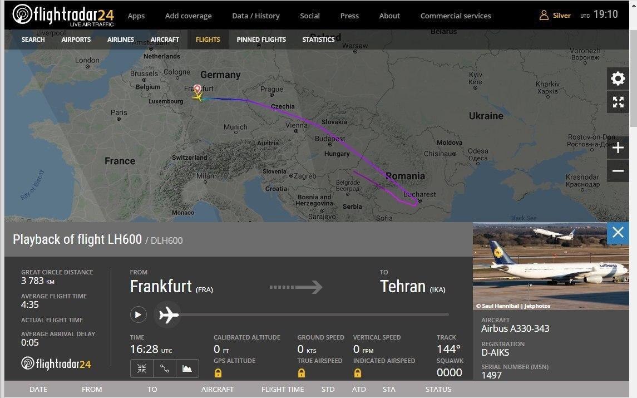Image resolution: width=637 pixels, height=398 pixels.
Task: Click the airplane marker on playback timeline
Action: tap(169, 315)
